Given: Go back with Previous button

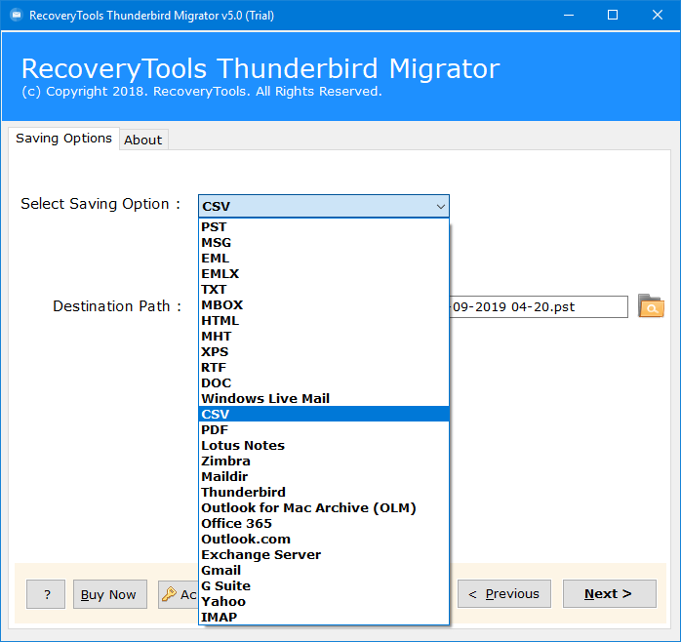Looking at the screenshot, I should [x=504, y=594].
